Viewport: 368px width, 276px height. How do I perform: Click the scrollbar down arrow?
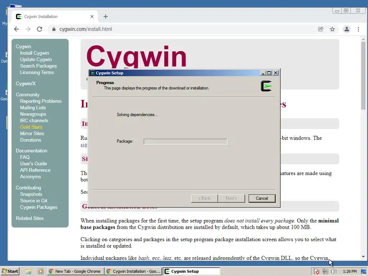tap(363, 257)
